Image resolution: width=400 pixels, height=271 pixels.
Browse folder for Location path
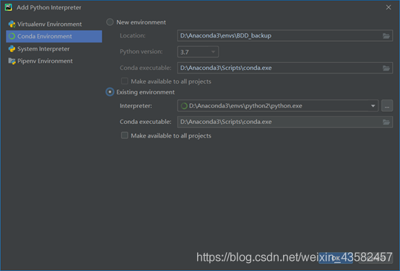[x=386, y=36]
